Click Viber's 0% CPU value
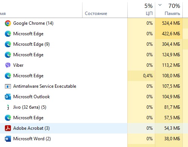Image resolution: width=188 pixels, height=147 pixels. 150,65
